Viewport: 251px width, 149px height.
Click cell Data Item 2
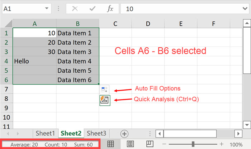click(78, 42)
